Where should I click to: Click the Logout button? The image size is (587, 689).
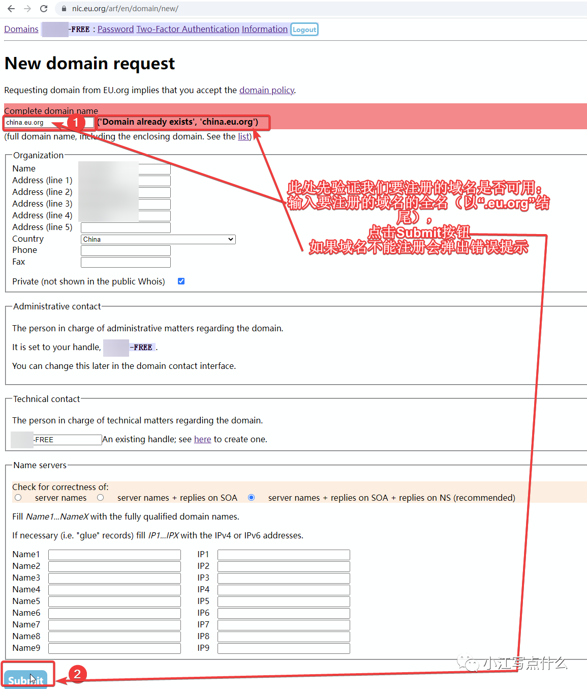[304, 30]
